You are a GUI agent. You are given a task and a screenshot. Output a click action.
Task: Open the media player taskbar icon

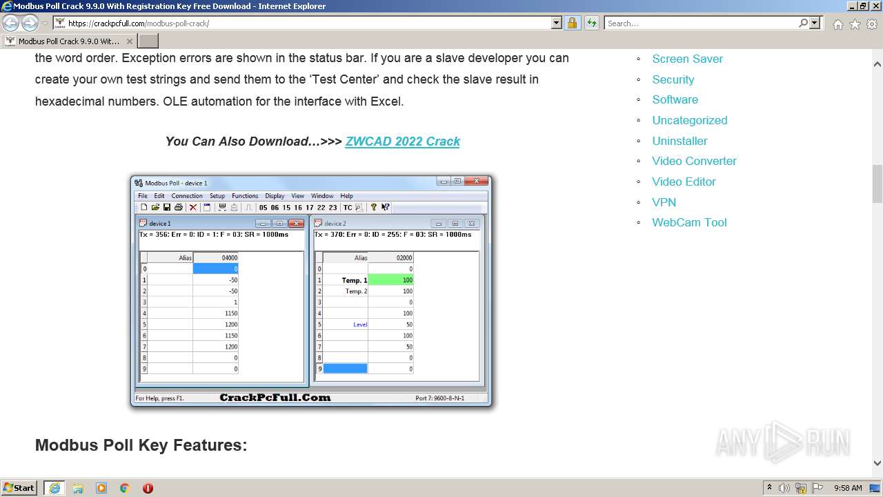pos(101,488)
